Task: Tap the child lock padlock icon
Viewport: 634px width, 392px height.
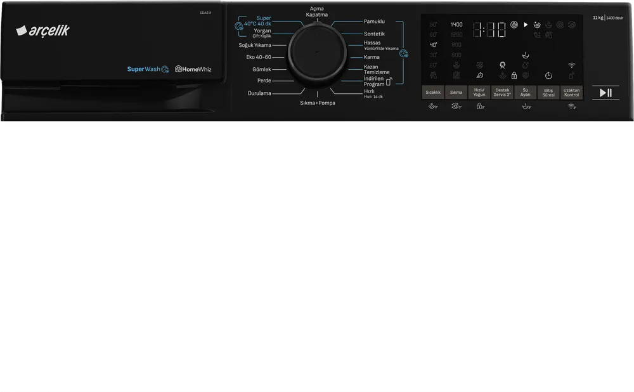Action: pyautogui.click(x=514, y=75)
